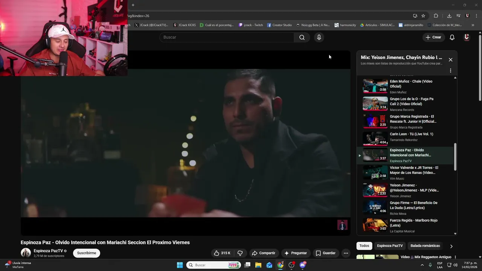
Task: Save the video with Guardar
Action: click(x=325, y=253)
